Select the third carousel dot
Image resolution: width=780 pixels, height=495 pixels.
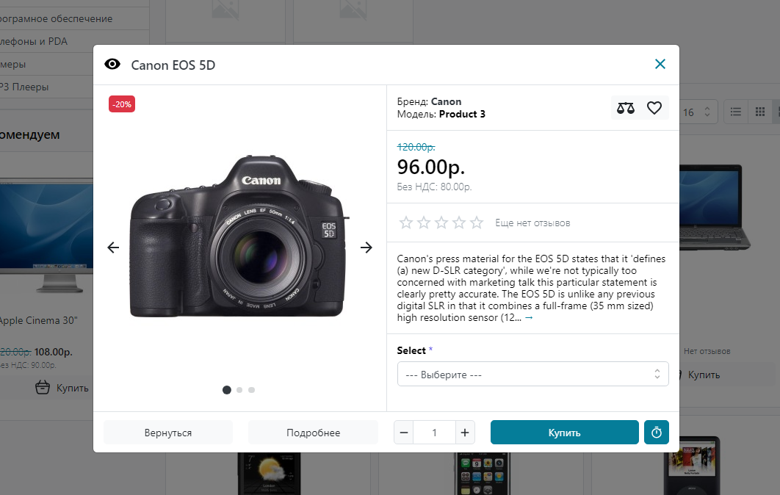pos(251,390)
